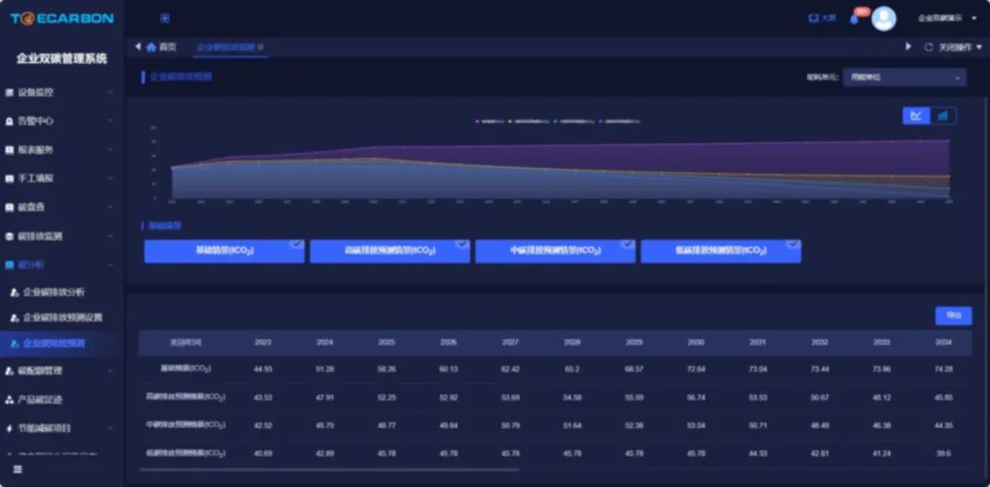Open the 能耗单元 unit dropdown
The width and height of the screenshot is (990, 487).
click(x=905, y=78)
